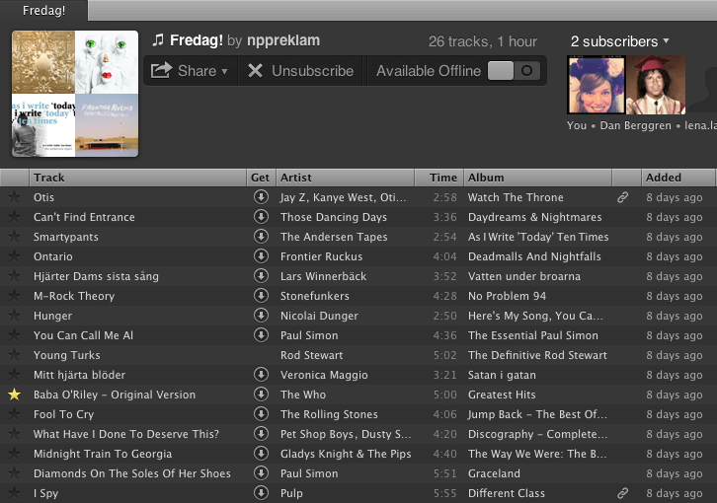Click the download icon for Smartypants
This screenshot has height=503, width=717.
[x=261, y=236]
